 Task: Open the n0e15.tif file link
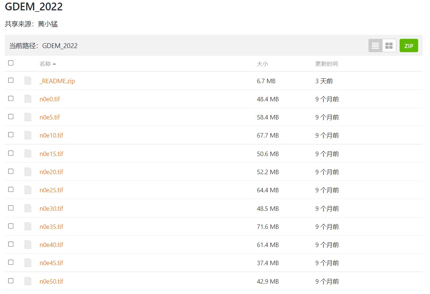tap(51, 154)
